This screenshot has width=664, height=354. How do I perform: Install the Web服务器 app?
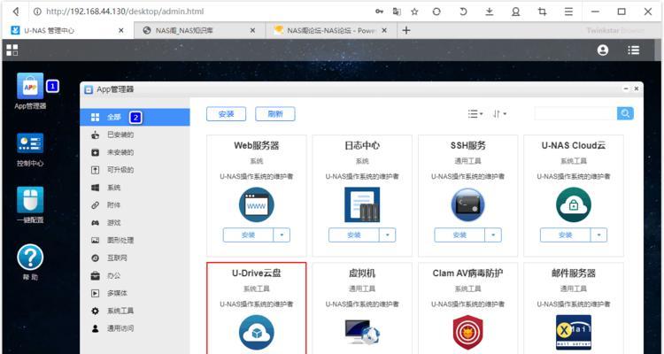tap(248, 235)
